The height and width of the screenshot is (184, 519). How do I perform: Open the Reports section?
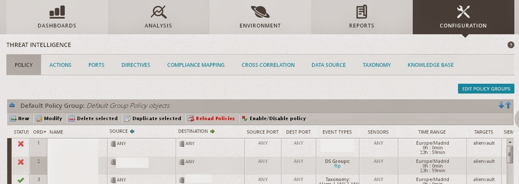362,17
